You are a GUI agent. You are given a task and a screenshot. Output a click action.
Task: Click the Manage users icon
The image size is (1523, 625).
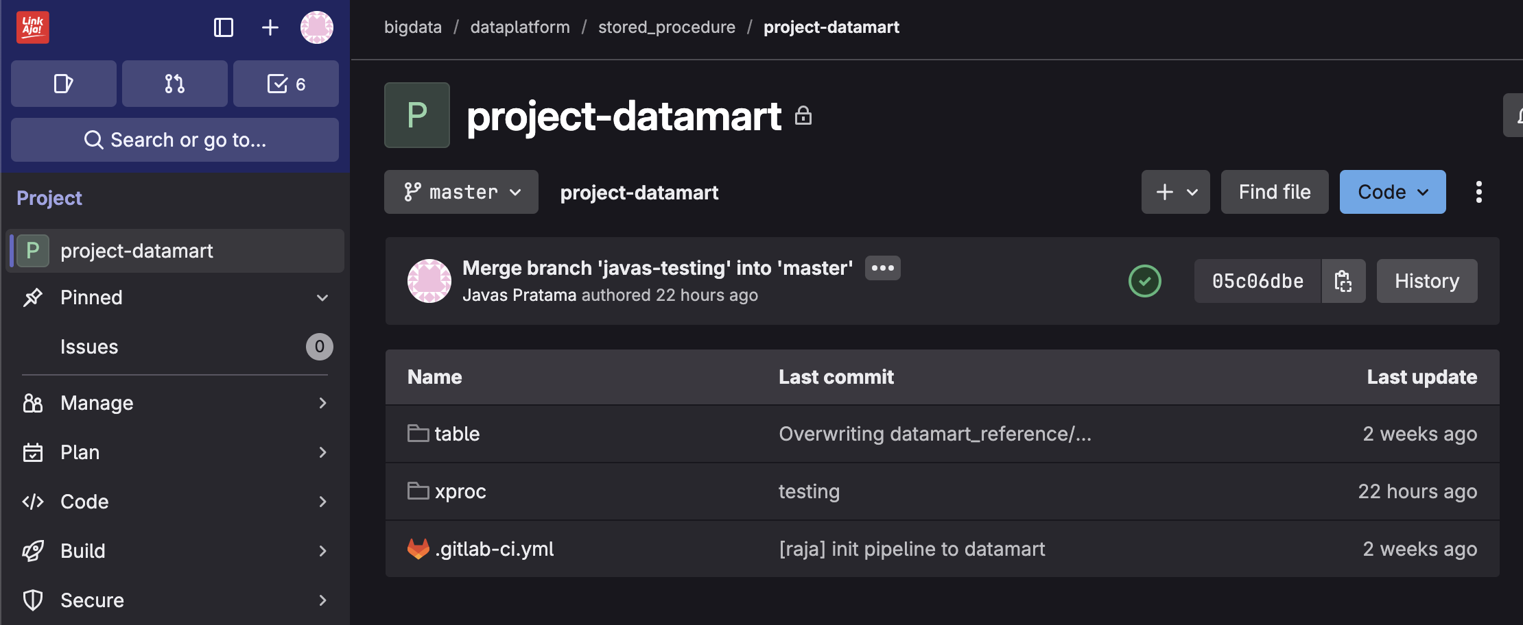click(33, 403)
